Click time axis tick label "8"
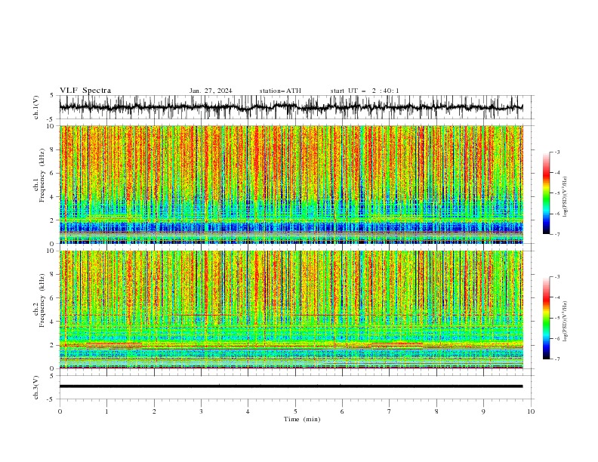This screenshot has height=462, width=598. pyautogui.click(x=436, y=411)
